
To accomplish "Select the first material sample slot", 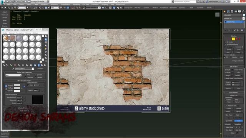I will [6, 38].
